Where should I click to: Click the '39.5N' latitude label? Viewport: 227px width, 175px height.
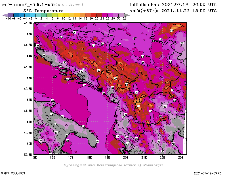pyautogui.click(x=28, y=155)
